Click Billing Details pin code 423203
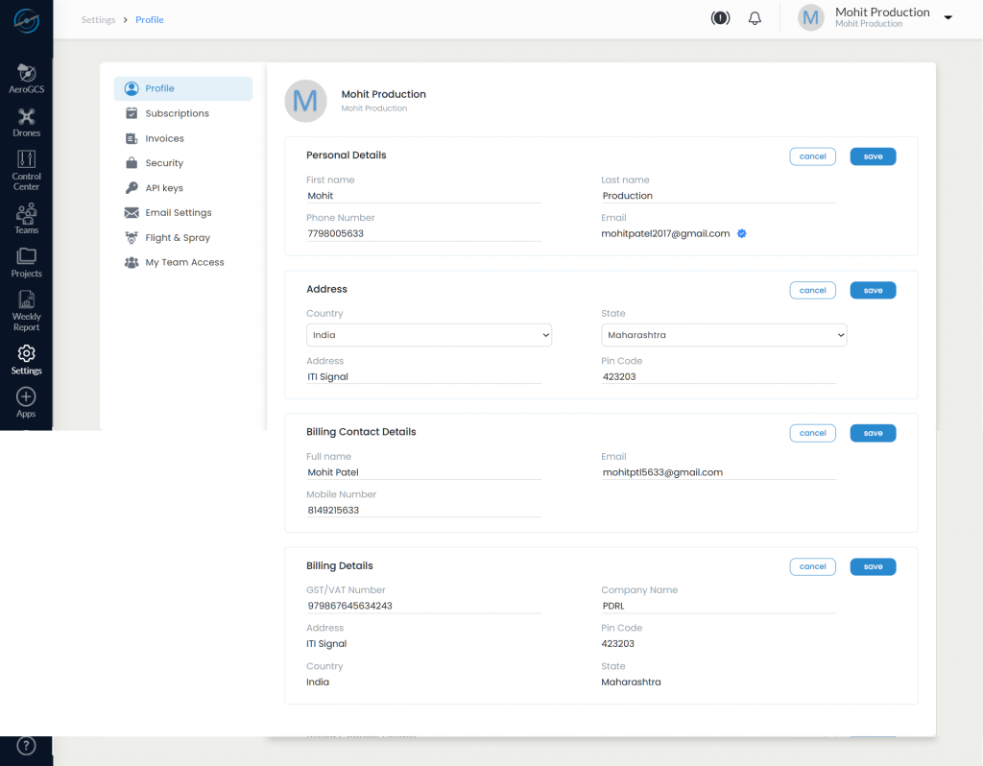The width and height of the screenshot is (983, 766). pyautogui.click(x=617, y=644)
